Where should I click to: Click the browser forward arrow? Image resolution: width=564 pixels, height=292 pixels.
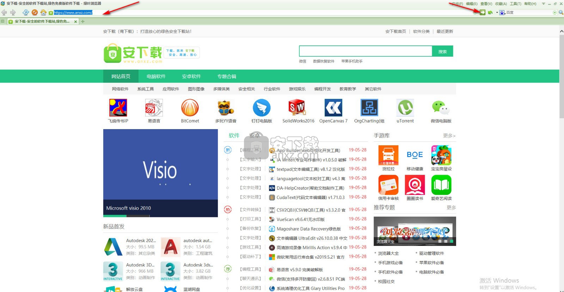13,12
